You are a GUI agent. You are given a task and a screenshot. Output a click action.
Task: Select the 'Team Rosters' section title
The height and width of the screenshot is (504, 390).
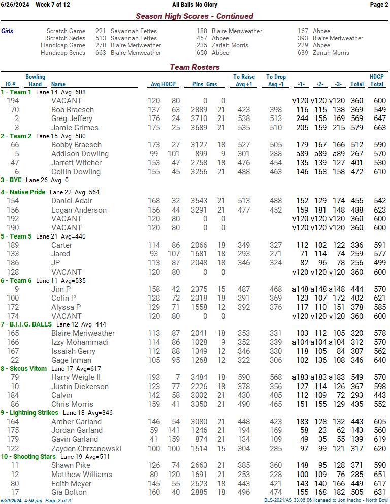[x=194, y=67]
